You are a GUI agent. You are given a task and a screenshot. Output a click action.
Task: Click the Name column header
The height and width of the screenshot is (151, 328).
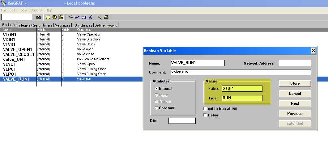(18, 30)
